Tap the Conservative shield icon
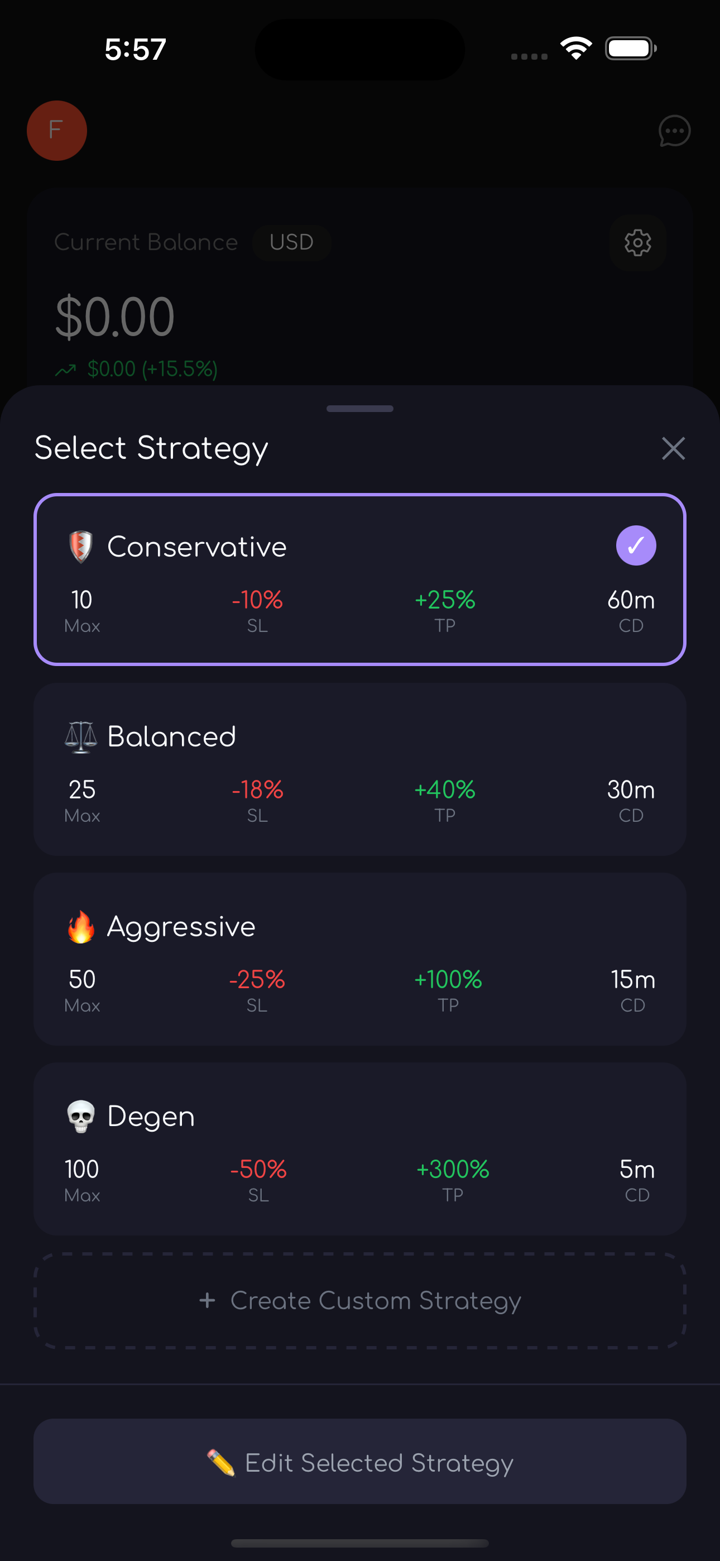The width and height of the screenshot is (720, 1561). [80, 547]
